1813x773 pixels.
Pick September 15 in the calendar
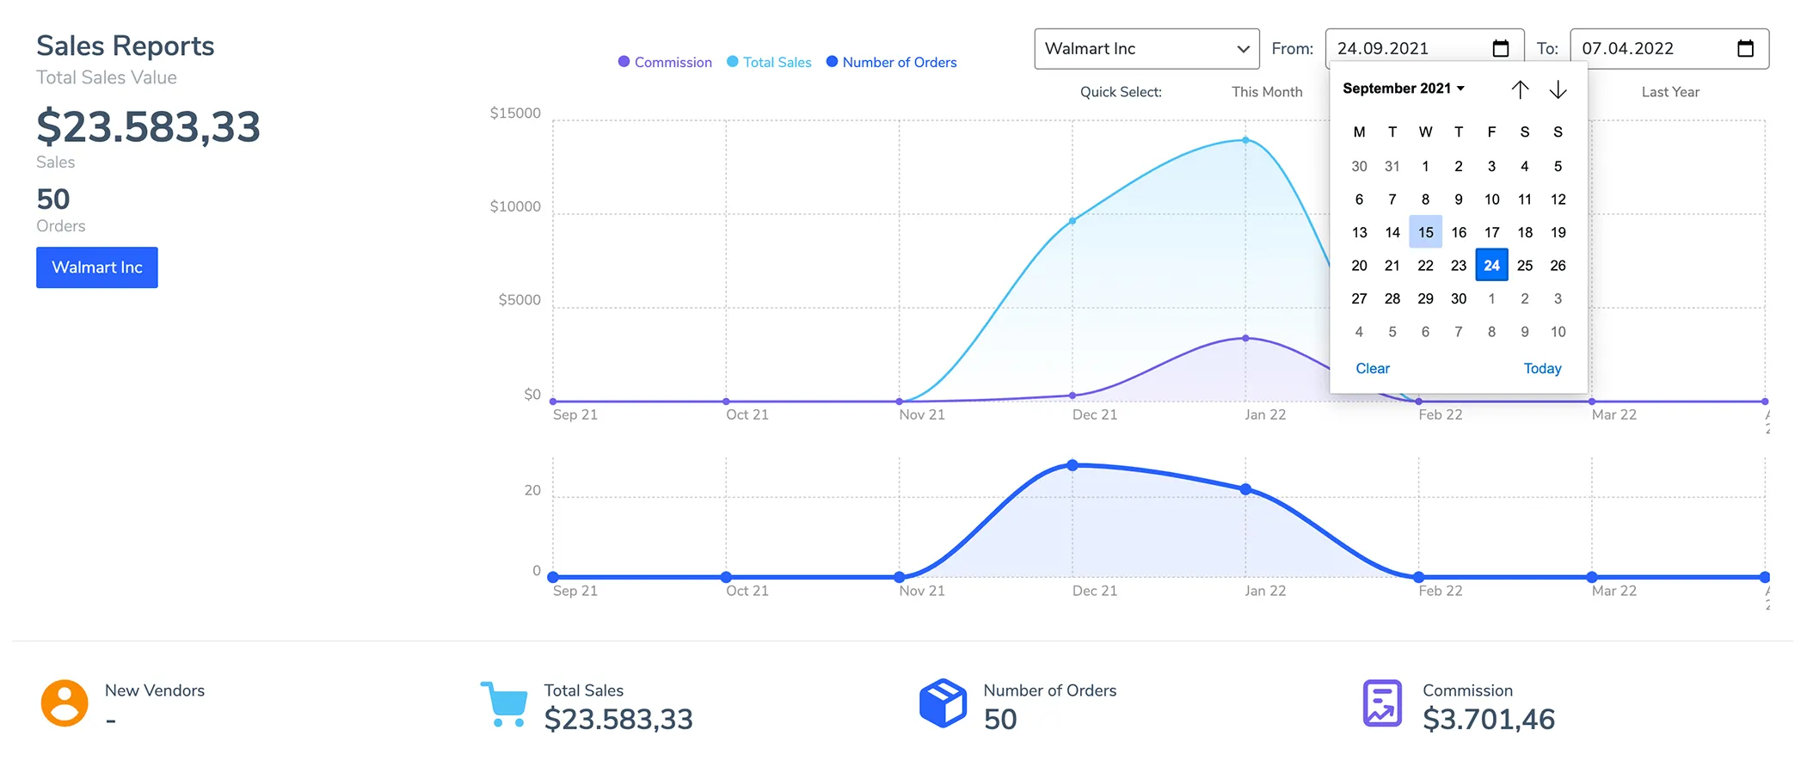(1425, 232)
